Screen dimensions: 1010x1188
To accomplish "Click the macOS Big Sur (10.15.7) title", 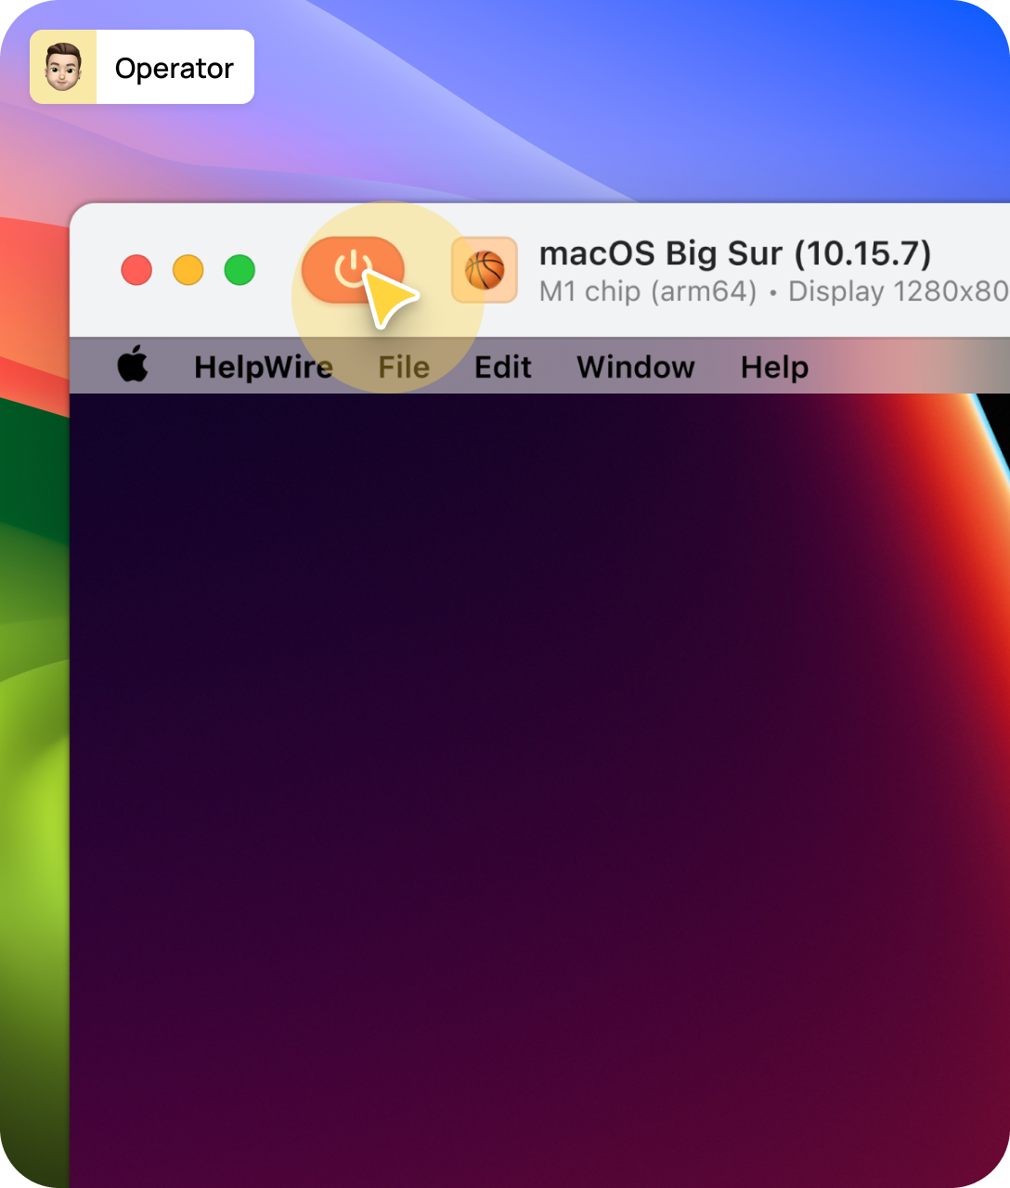I will (x=733, y=253).
